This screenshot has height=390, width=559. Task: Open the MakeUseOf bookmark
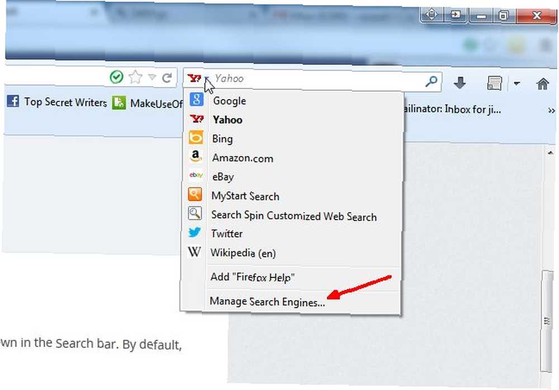148,103
